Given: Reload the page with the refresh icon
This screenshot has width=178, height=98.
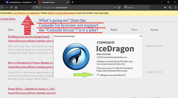Looking at the screenshot, I should (11, 7).
